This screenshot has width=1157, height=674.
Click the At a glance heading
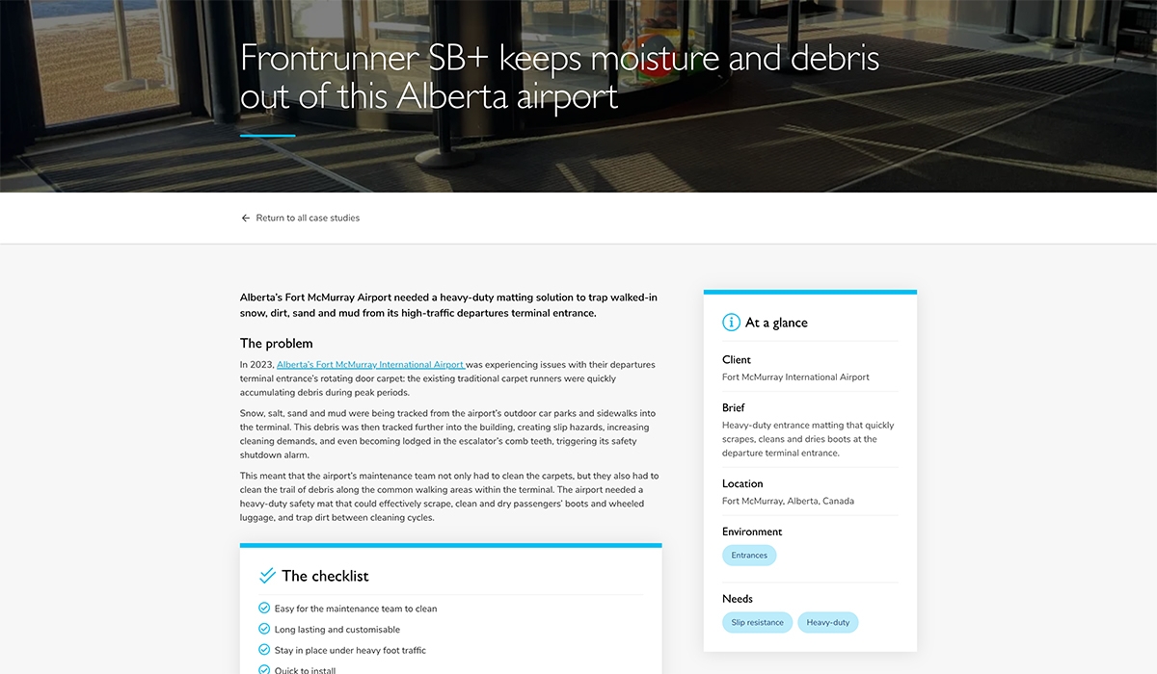pos(776,323)
